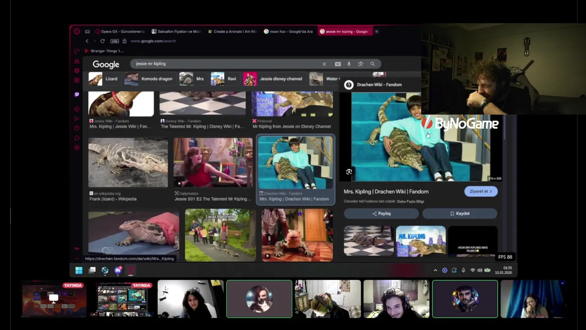Click the microphone system tray icon
The width and height of the screenshot is (586, 330).
(x=463, y=270)
